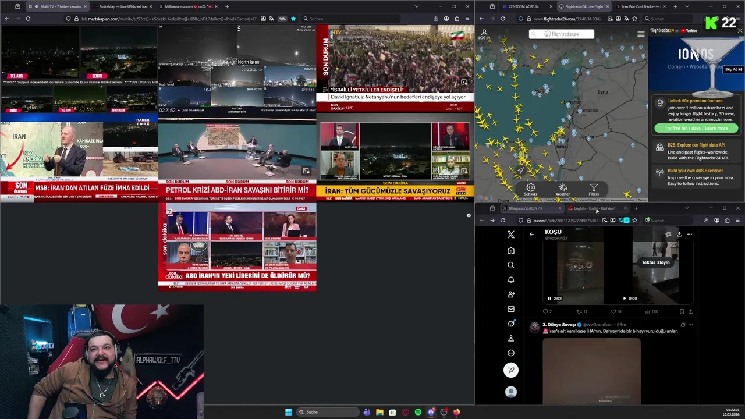This screenshot has height=419, width=745.
Task: Open X Messages envelope icon
Action: pos(511,309)
